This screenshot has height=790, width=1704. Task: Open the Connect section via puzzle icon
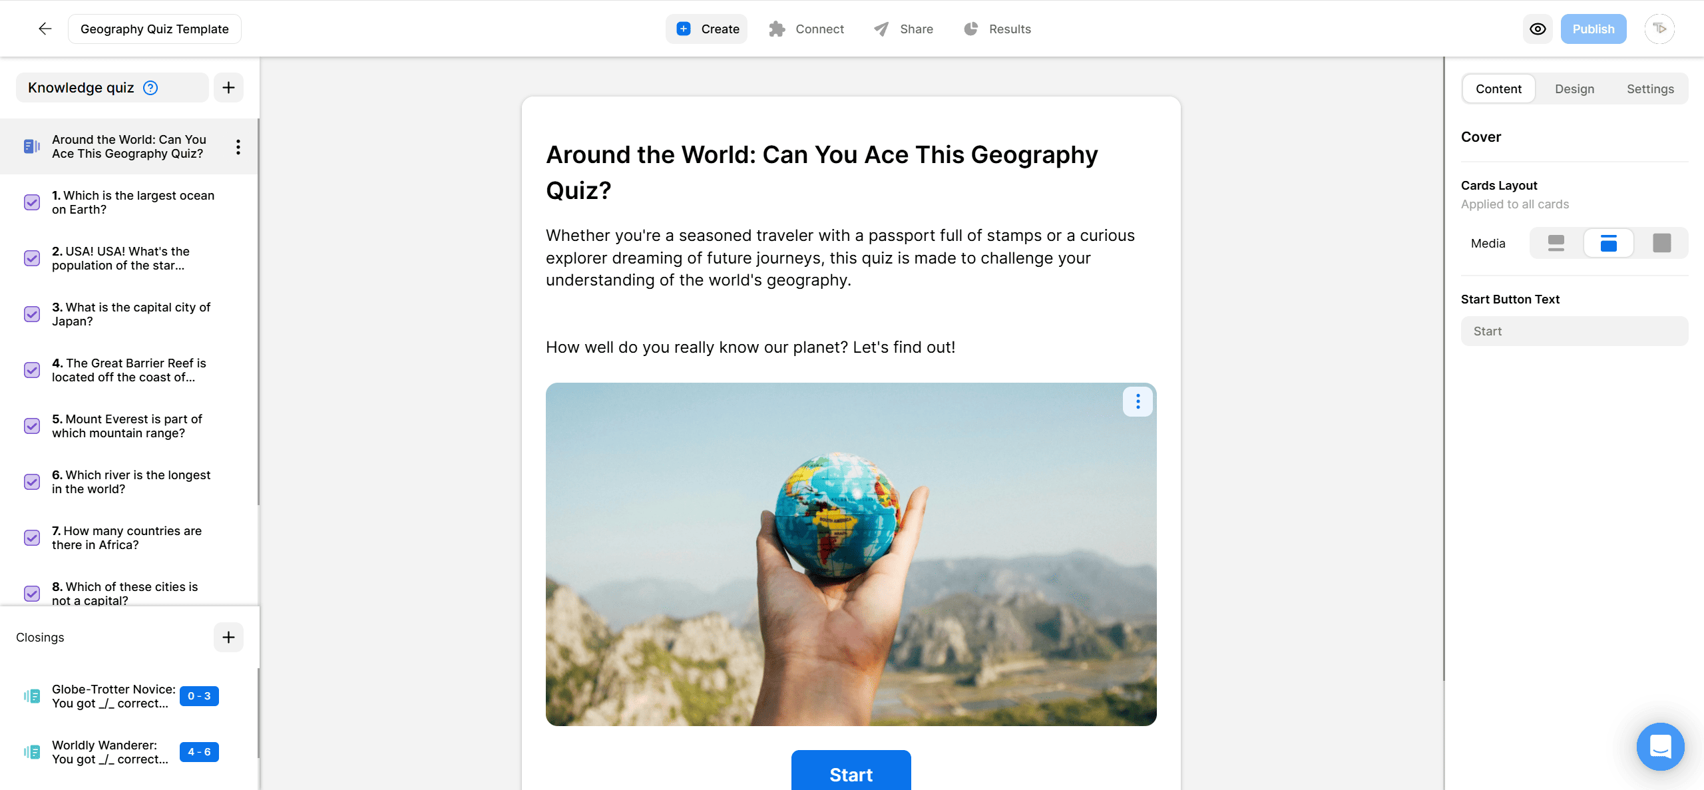(777, 29)
